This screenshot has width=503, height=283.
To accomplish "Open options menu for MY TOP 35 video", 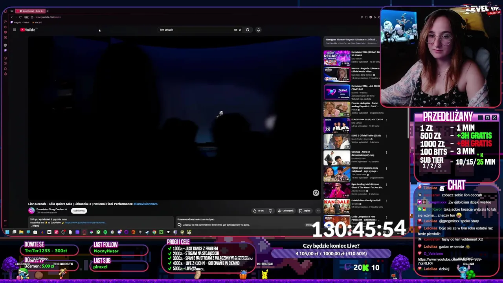I will (x=386, y=120).
